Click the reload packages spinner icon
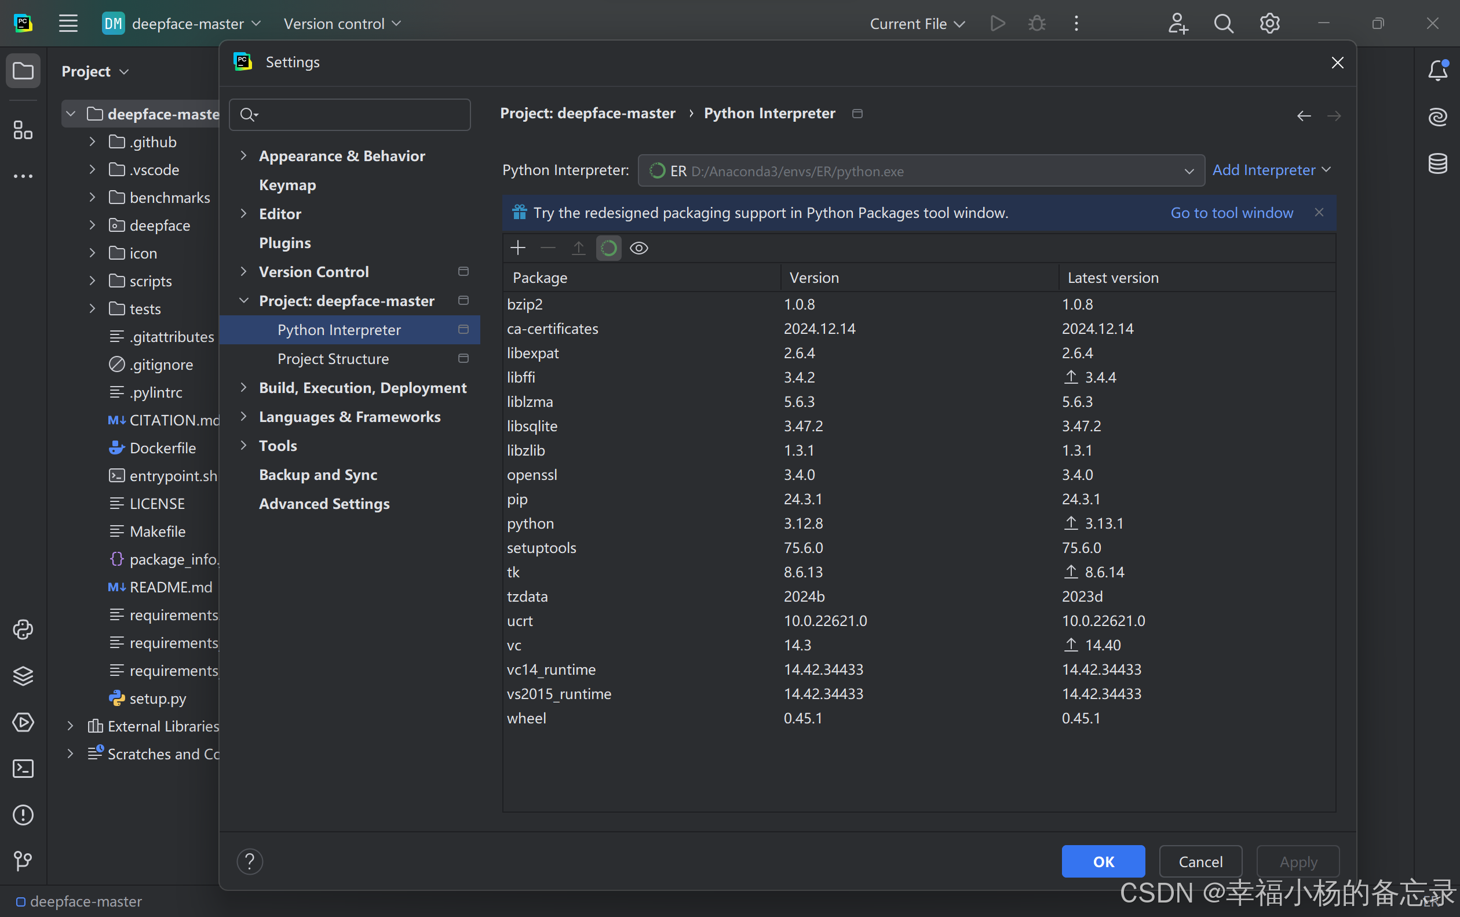1460x917 pixels. click(608, 248)
